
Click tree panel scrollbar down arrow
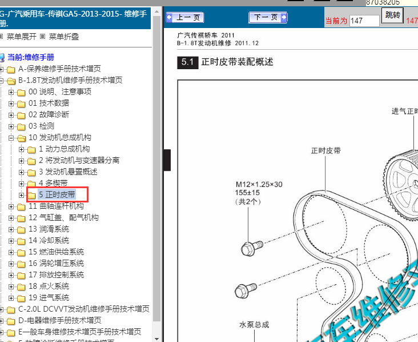point(156,339)
